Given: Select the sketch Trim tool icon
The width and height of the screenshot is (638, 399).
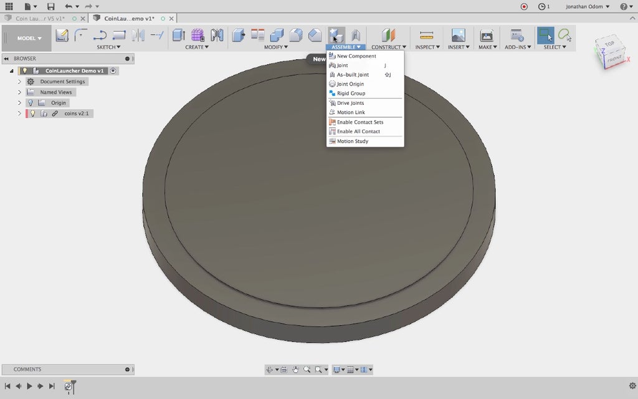Looking at the screenshot, I should coord(156,36).
